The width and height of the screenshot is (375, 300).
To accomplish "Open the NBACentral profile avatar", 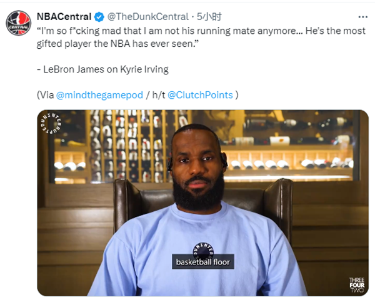I will tap(18, 22).
